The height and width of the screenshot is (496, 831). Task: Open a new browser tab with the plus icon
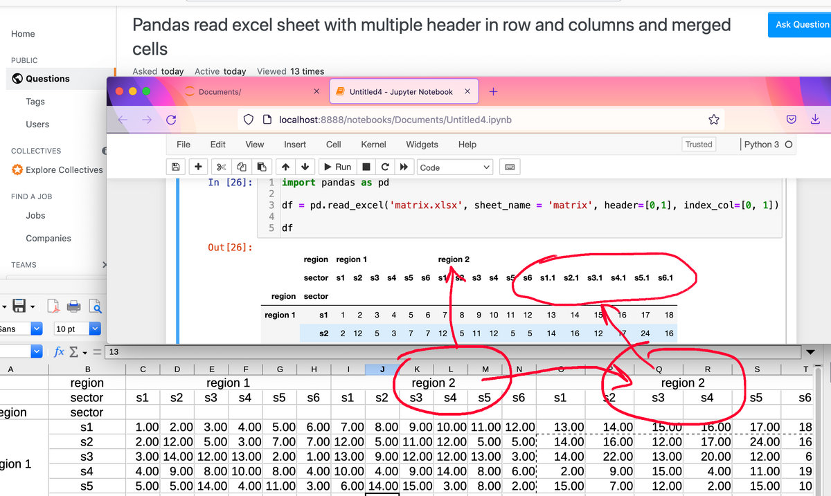point(493,91)
